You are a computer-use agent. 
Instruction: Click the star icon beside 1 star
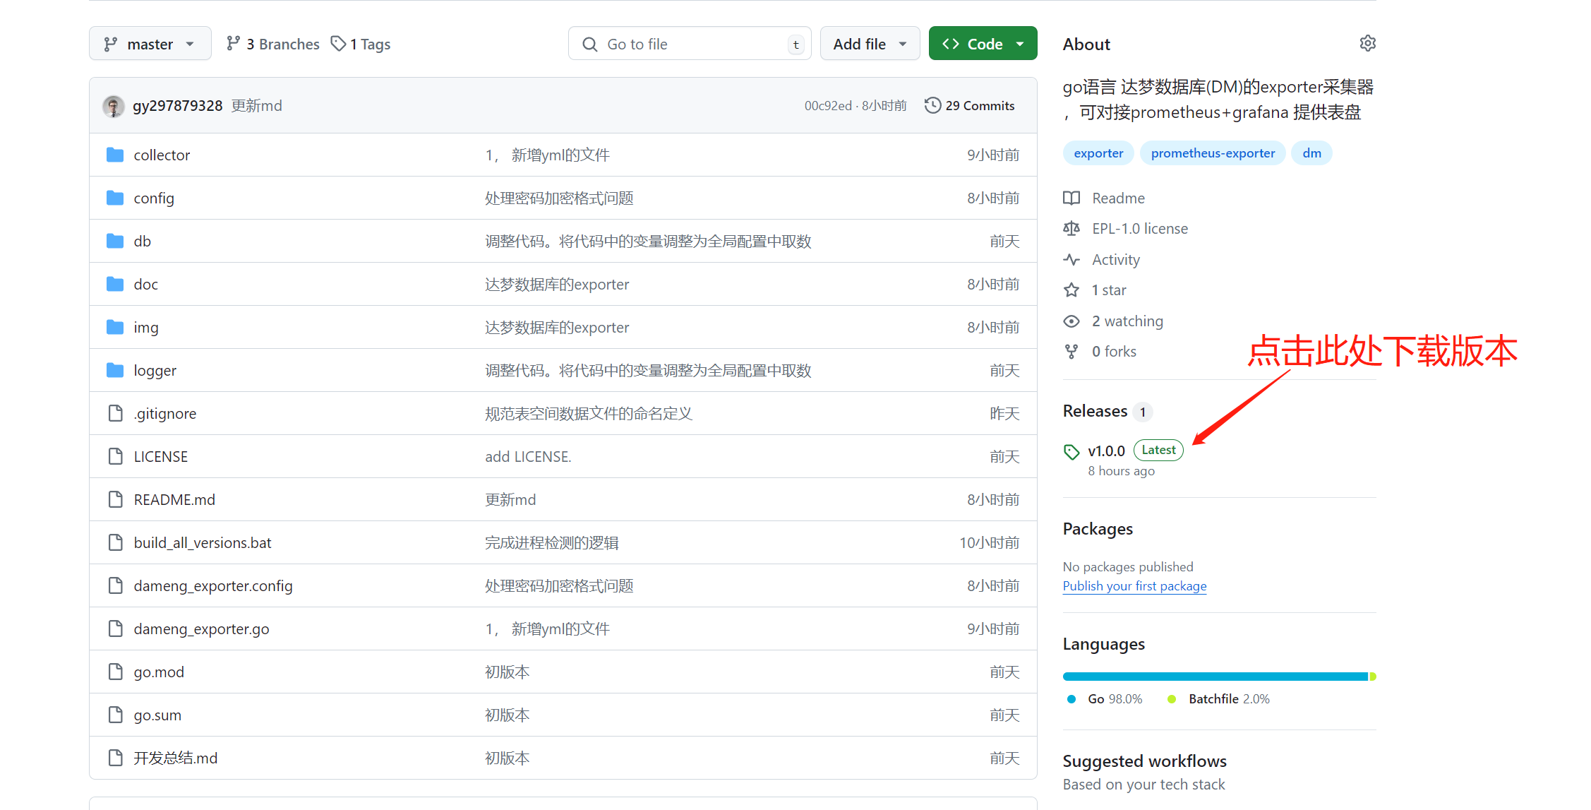(x=1071, y=290)
